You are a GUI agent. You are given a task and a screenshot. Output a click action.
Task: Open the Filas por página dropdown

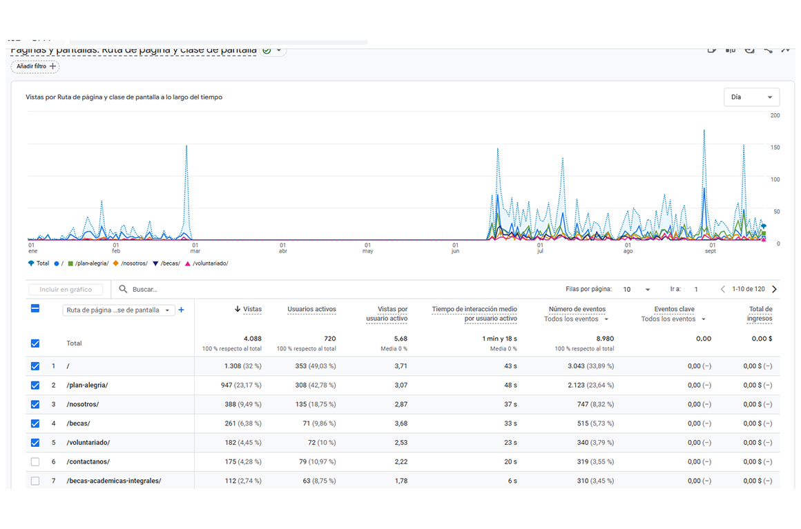pos(637,290)
